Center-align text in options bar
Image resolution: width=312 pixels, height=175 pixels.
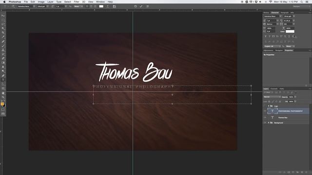pyautogui.click(x=91, y=6)
